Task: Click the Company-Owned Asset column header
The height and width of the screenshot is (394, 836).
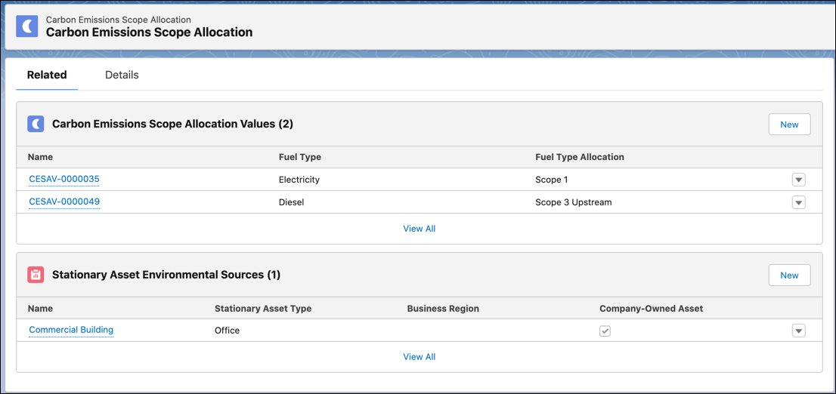Action: (651, 308)
